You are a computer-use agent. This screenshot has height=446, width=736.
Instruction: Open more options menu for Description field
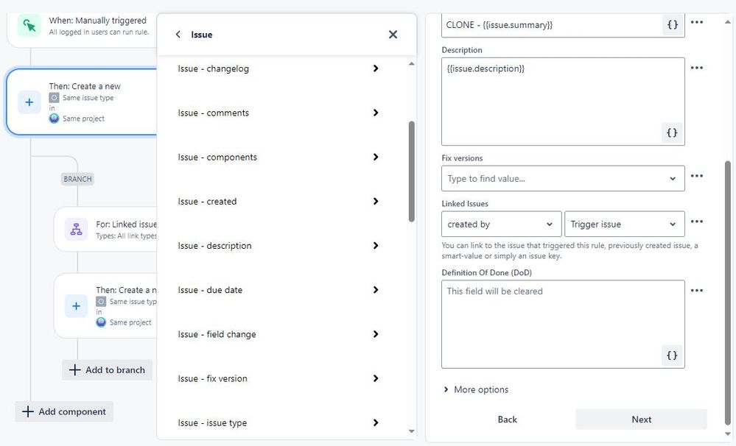697,68
